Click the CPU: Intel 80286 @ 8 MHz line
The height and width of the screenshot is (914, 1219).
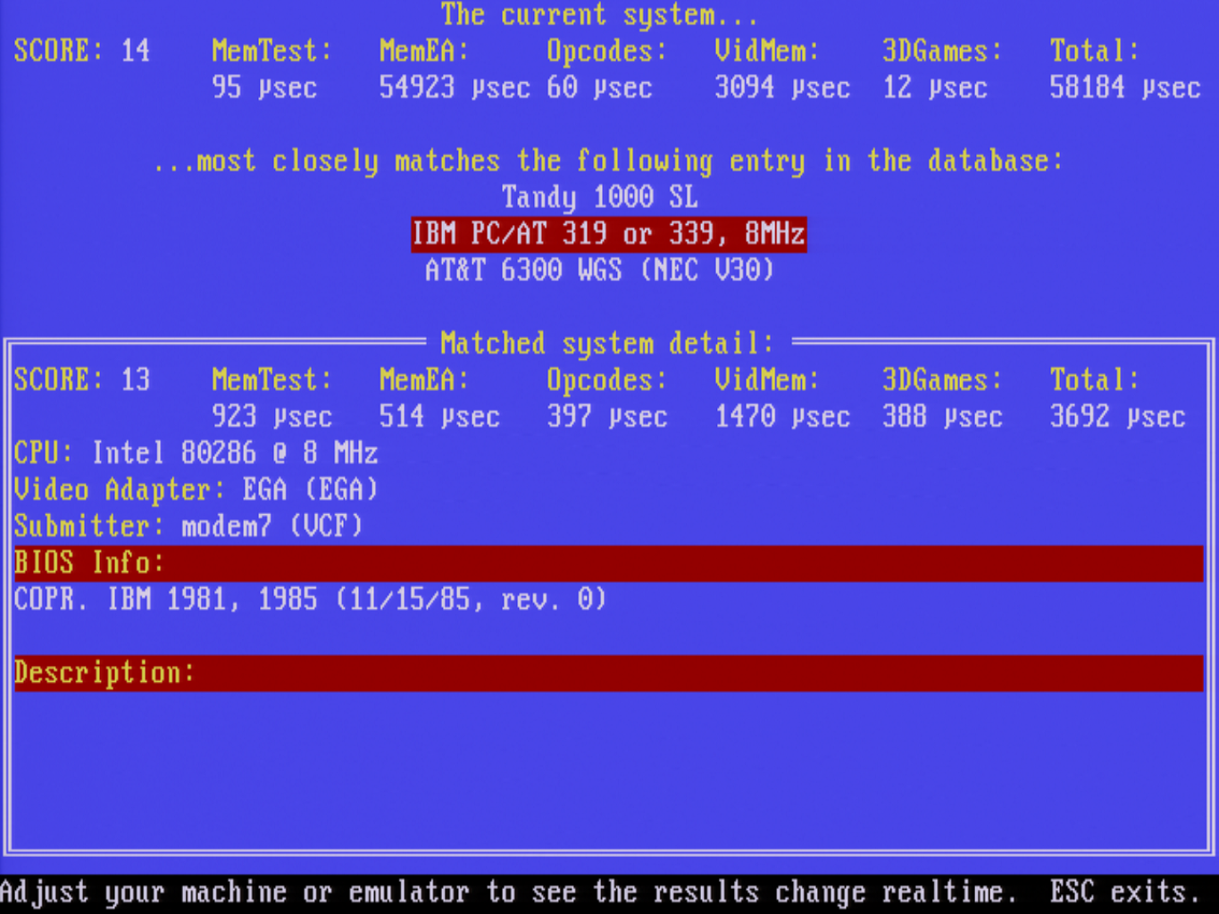coord(196,453)
